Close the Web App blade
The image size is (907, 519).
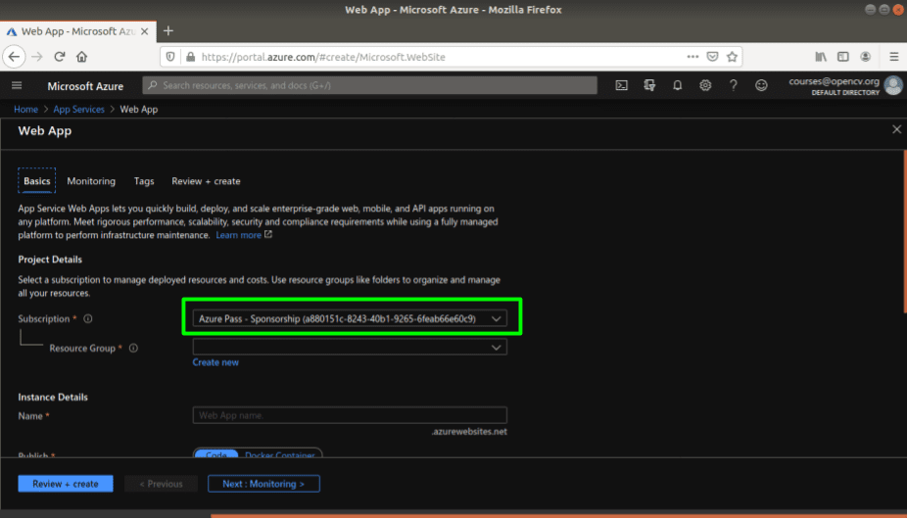point(896,129)
